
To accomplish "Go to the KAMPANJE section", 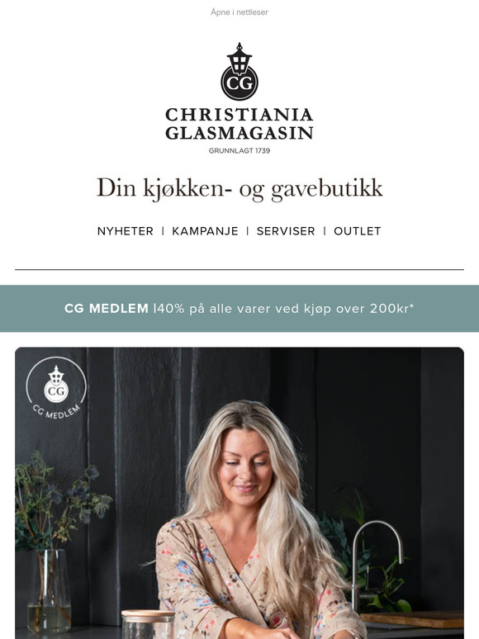I will [205, 231].
